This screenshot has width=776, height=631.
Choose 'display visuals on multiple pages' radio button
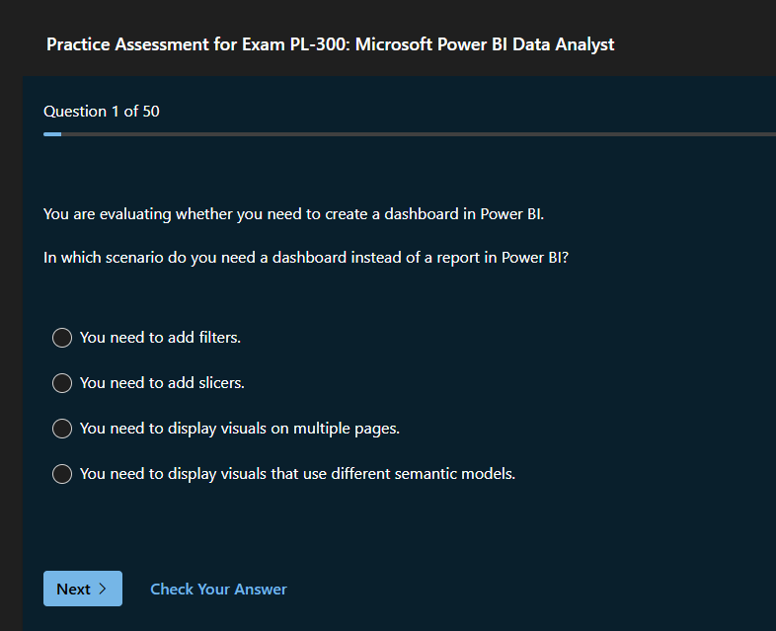coord(62,429)
